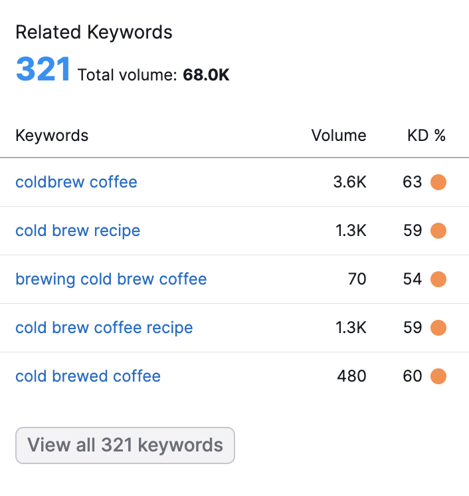Click the orange KD dot for coldbrew coffee

point(438,182)
